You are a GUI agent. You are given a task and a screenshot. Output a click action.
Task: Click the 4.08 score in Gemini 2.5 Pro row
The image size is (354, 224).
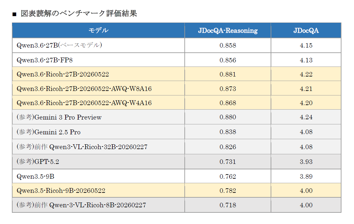pyautogui.click(x=306, y=132)
